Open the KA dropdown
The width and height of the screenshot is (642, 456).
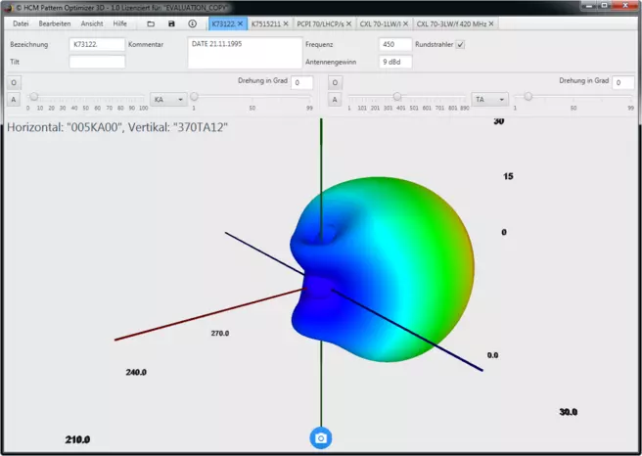pos(168,100)
